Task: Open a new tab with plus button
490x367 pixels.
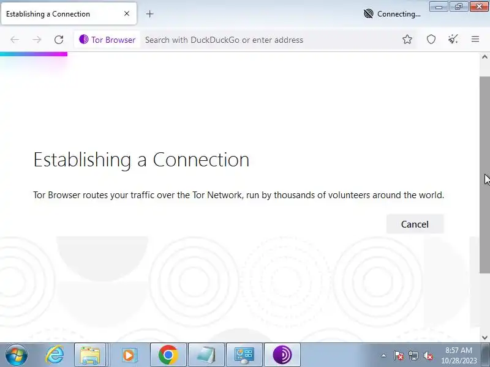Action: pos(149,13)
